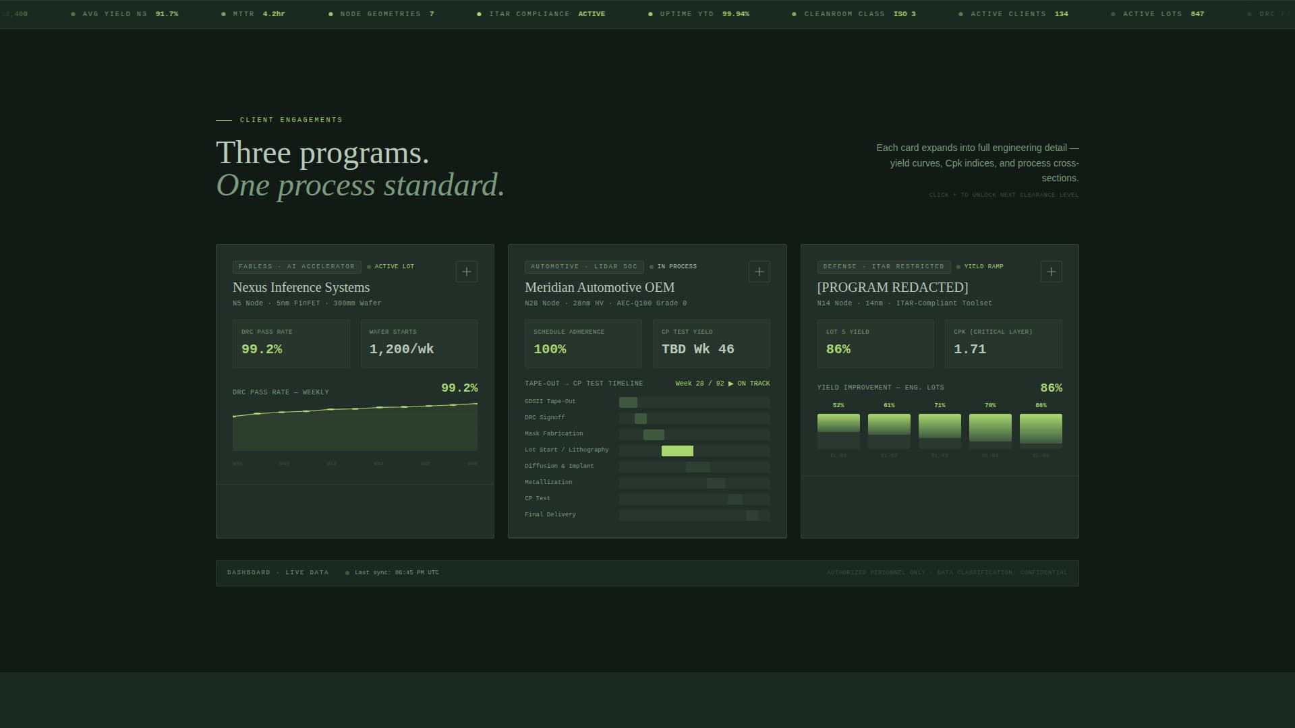The width and height of the screenshot is (1295, 728).
Task: Click the CP TEST YIELD TBD Wk 46 tile
Action: click(711, 343)
